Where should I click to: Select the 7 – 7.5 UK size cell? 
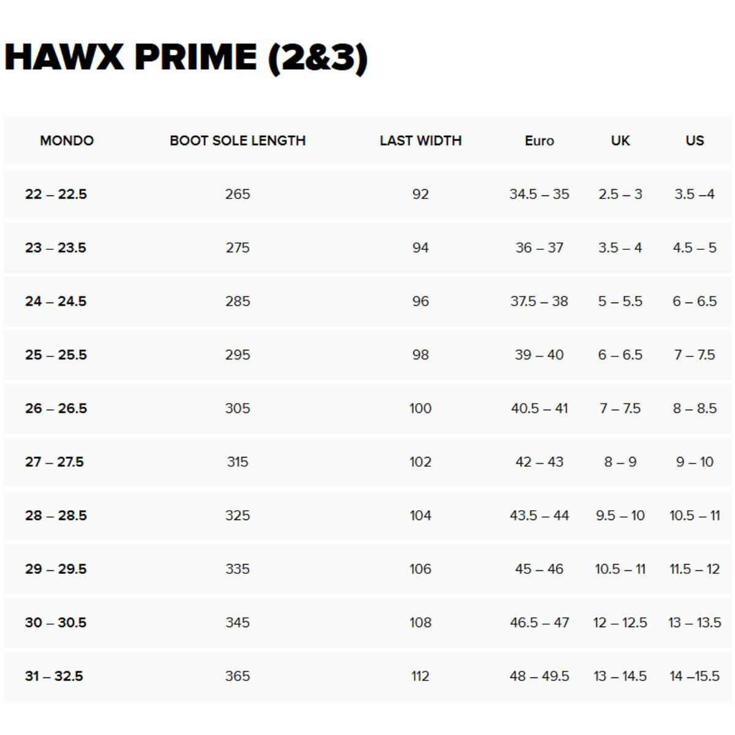tap(620, 409)
